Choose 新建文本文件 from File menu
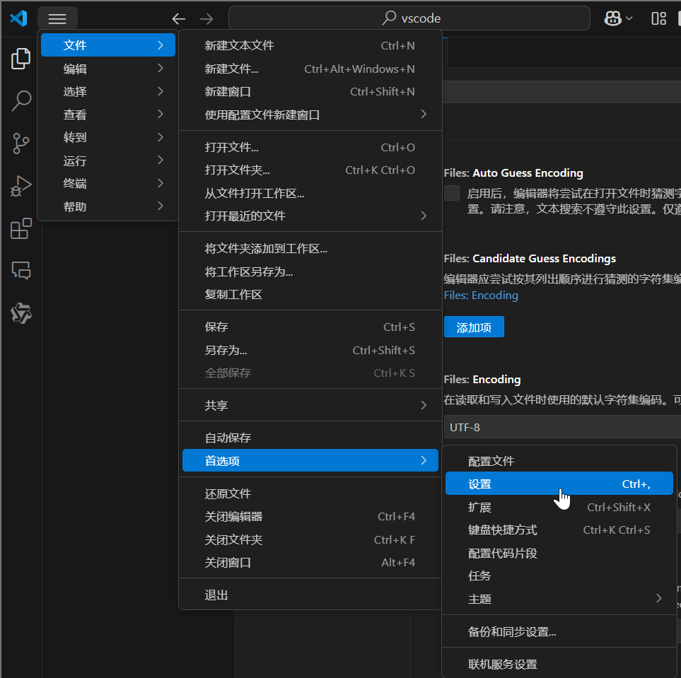The image size is (681, 678). point(310,46)
